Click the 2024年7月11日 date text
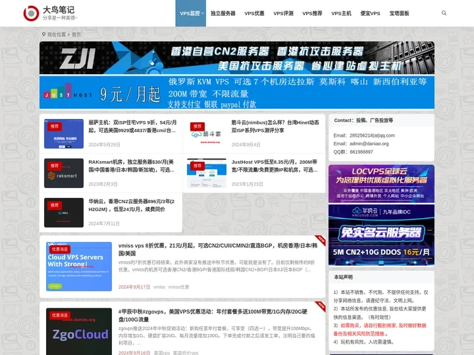 (104, 224)
